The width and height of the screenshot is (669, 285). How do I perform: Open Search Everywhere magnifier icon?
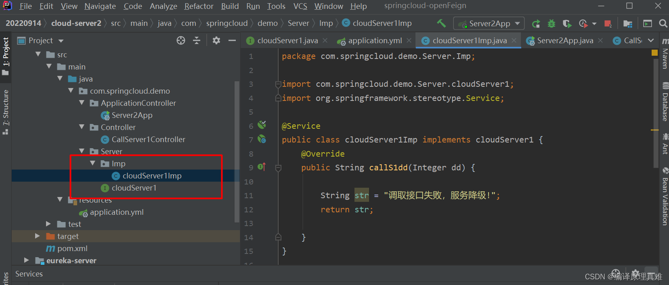point(663,24)
